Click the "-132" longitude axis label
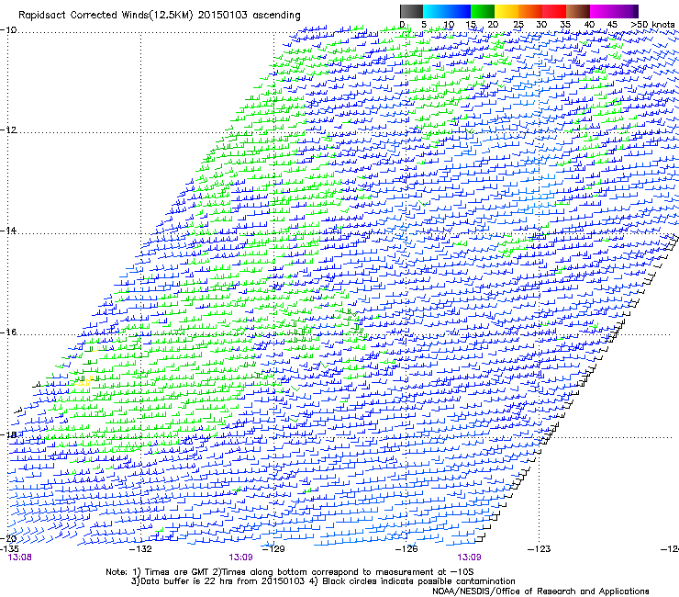 [140, 549]
